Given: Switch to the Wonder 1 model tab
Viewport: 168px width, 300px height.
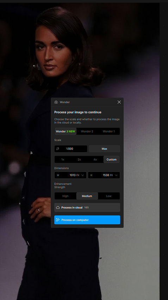Looking at the screenshot, I should pos(108,131).
